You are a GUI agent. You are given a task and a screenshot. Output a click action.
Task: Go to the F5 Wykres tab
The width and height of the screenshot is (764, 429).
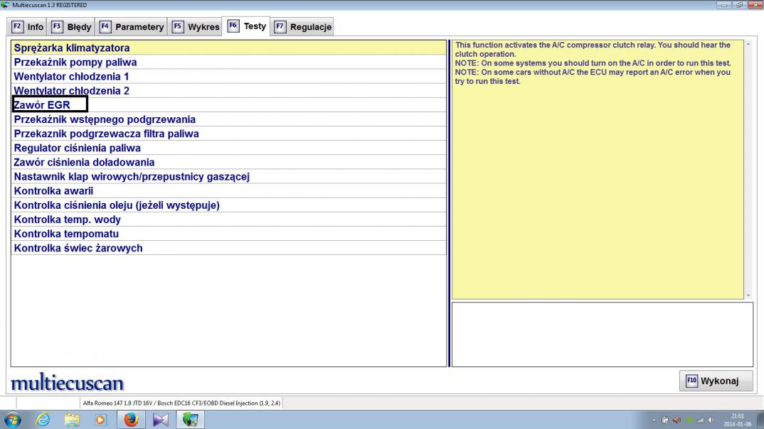click(x=195, y=27)
